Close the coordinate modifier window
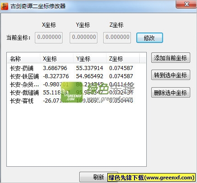 coord(187,4)
